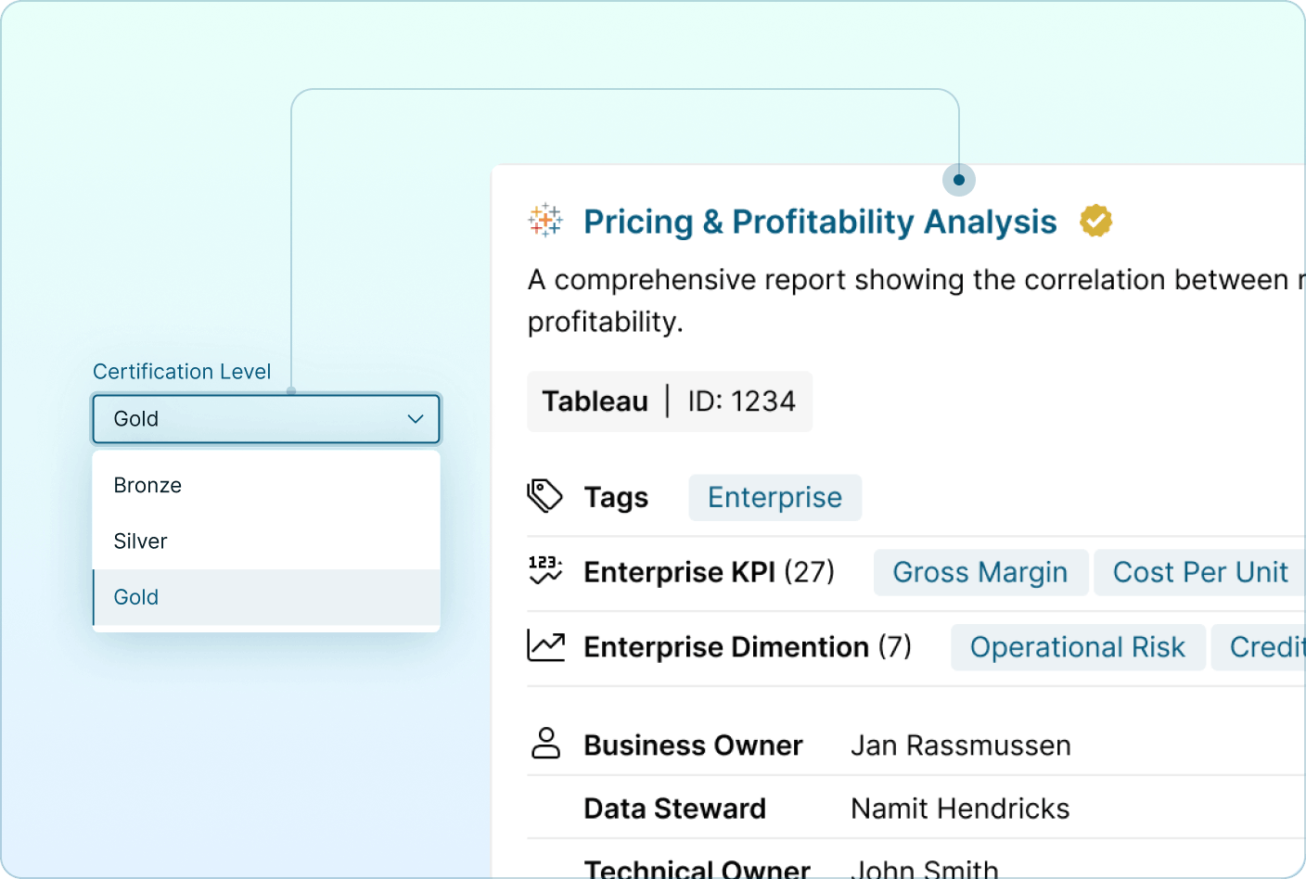Viewport: 1306px width, 879px height.
Task: Click the Operational Risk dimension chip
Action: (x=1077, y=647)
